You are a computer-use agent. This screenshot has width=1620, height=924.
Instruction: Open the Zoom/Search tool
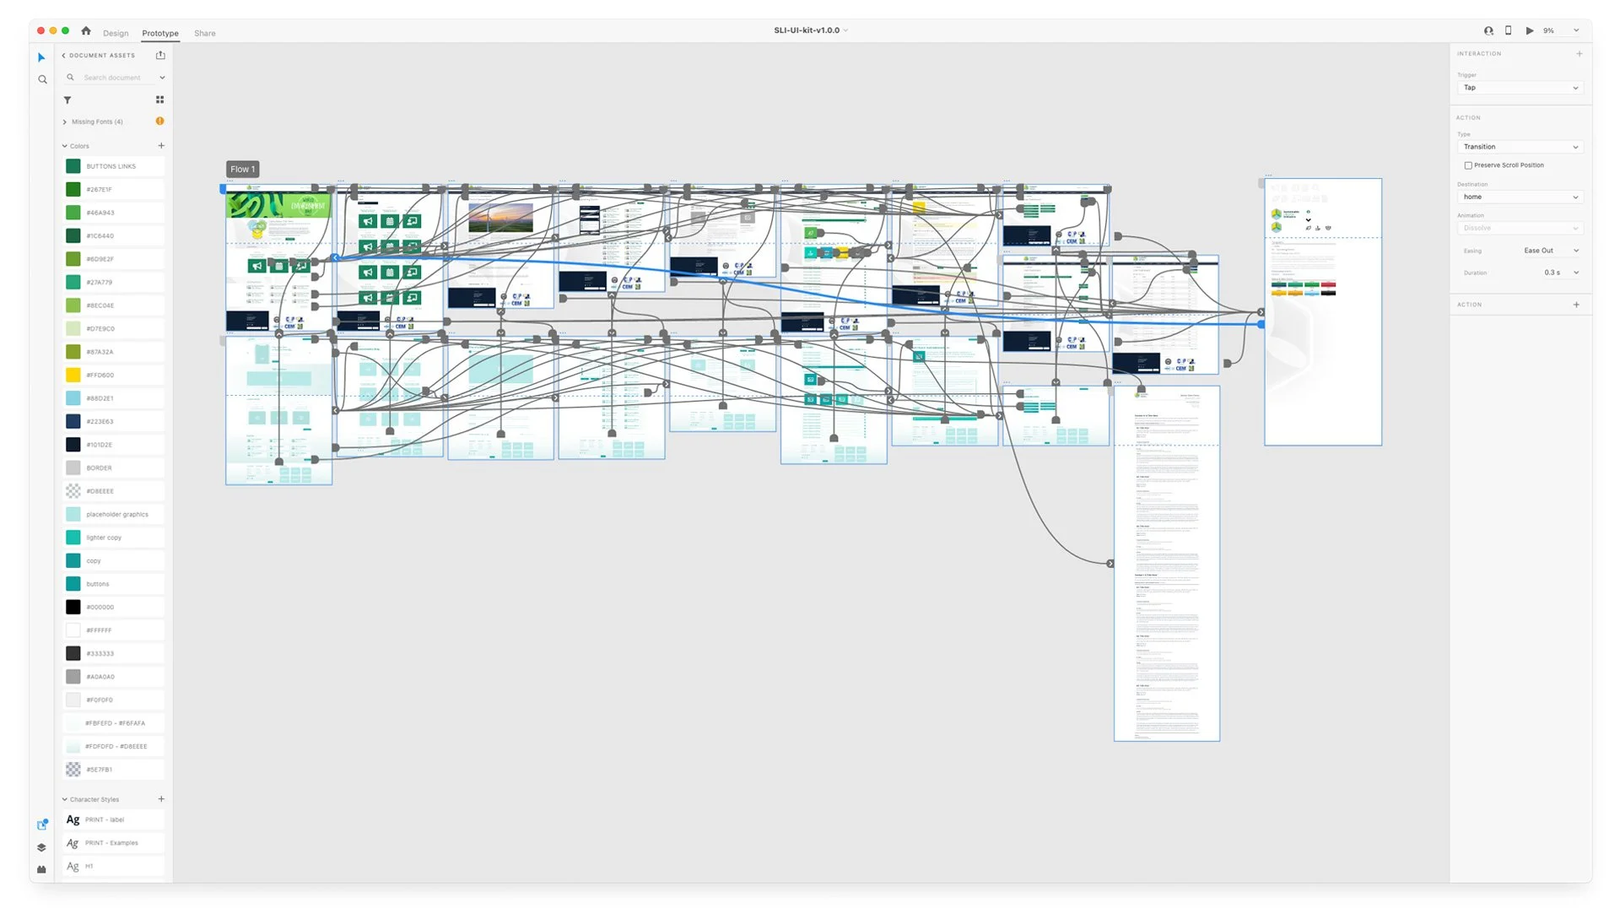click(x=42, y=79)
